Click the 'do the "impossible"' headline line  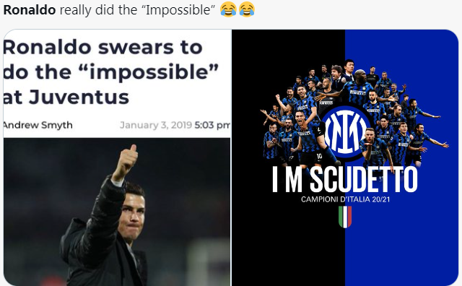pyautogui.click(x=110, y=72)
